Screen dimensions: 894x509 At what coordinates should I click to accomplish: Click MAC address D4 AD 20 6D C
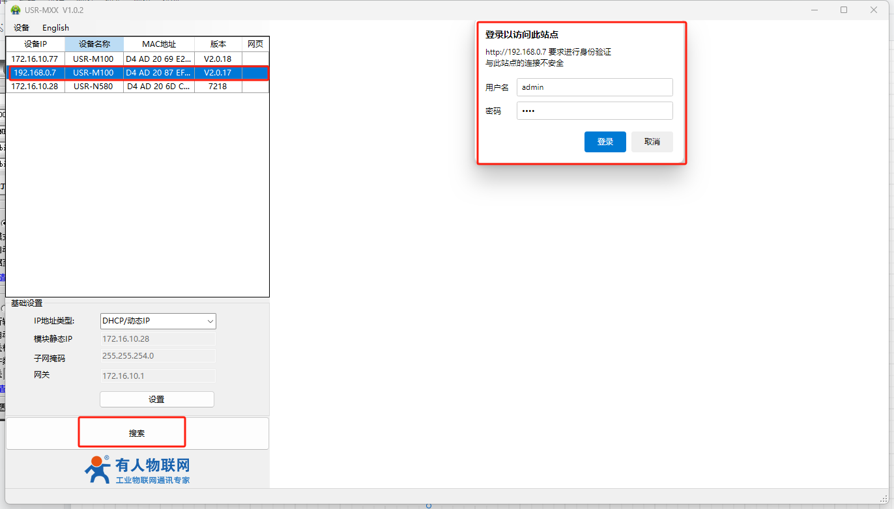[159, 86]
